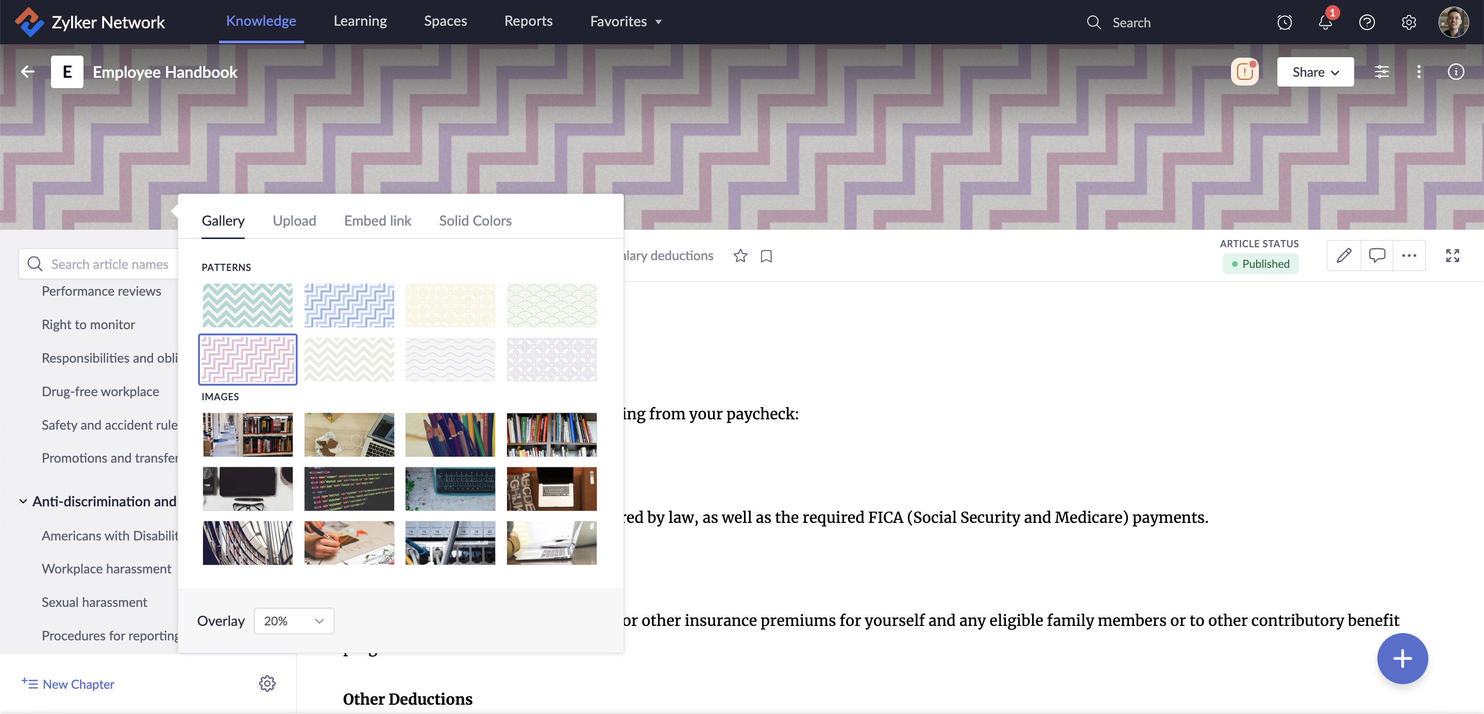Viewport: 1484px width, 714px height.
Task: Expand the Share dropdown button
Action: pos(1315,72)
